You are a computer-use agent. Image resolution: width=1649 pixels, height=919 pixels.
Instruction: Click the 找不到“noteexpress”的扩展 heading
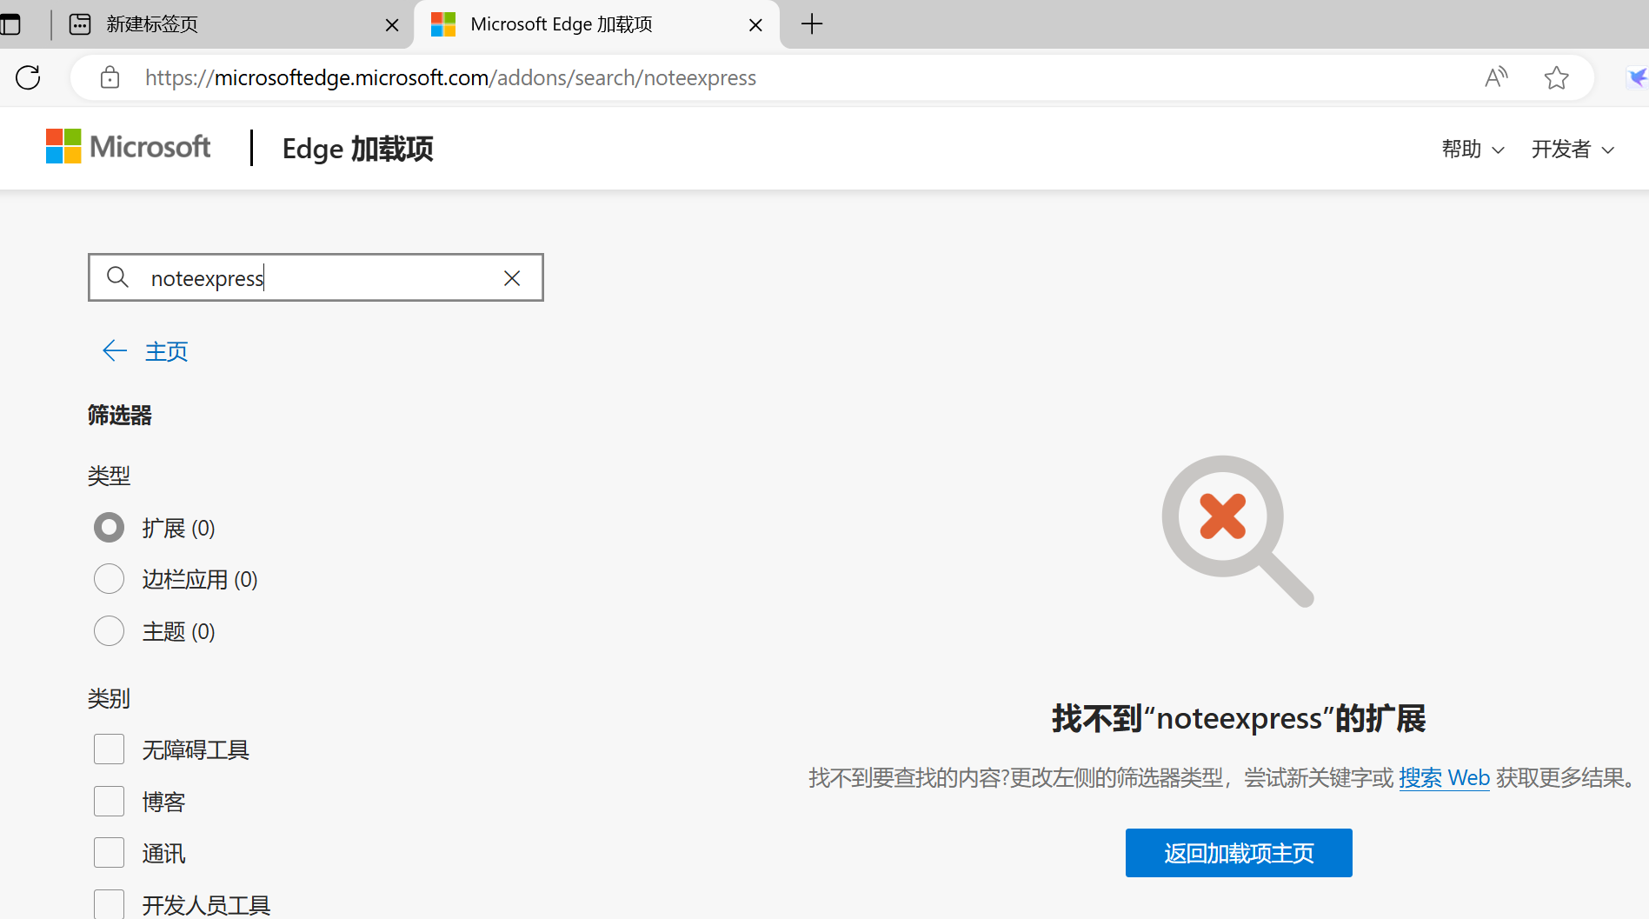pos(1239,719)
